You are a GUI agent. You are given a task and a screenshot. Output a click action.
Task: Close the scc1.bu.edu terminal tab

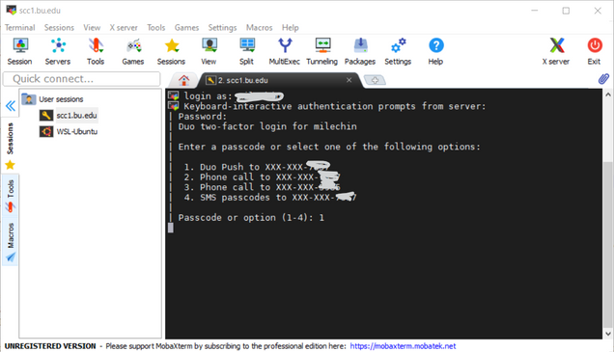point(349,80)
